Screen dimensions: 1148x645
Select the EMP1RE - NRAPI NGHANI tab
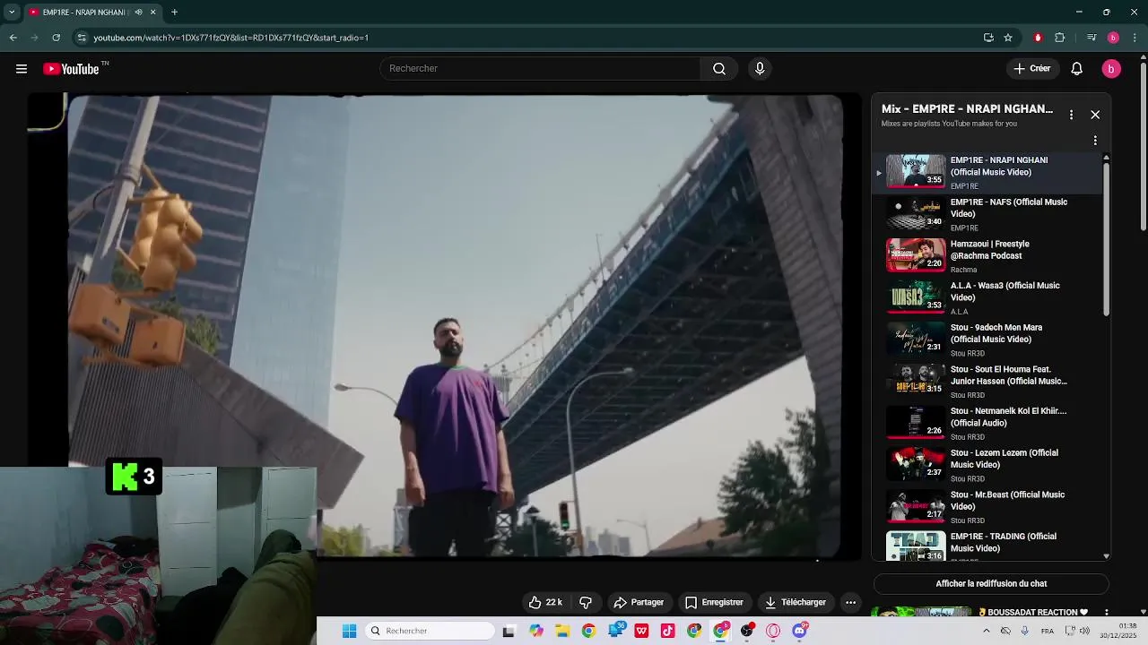[85, 13]
